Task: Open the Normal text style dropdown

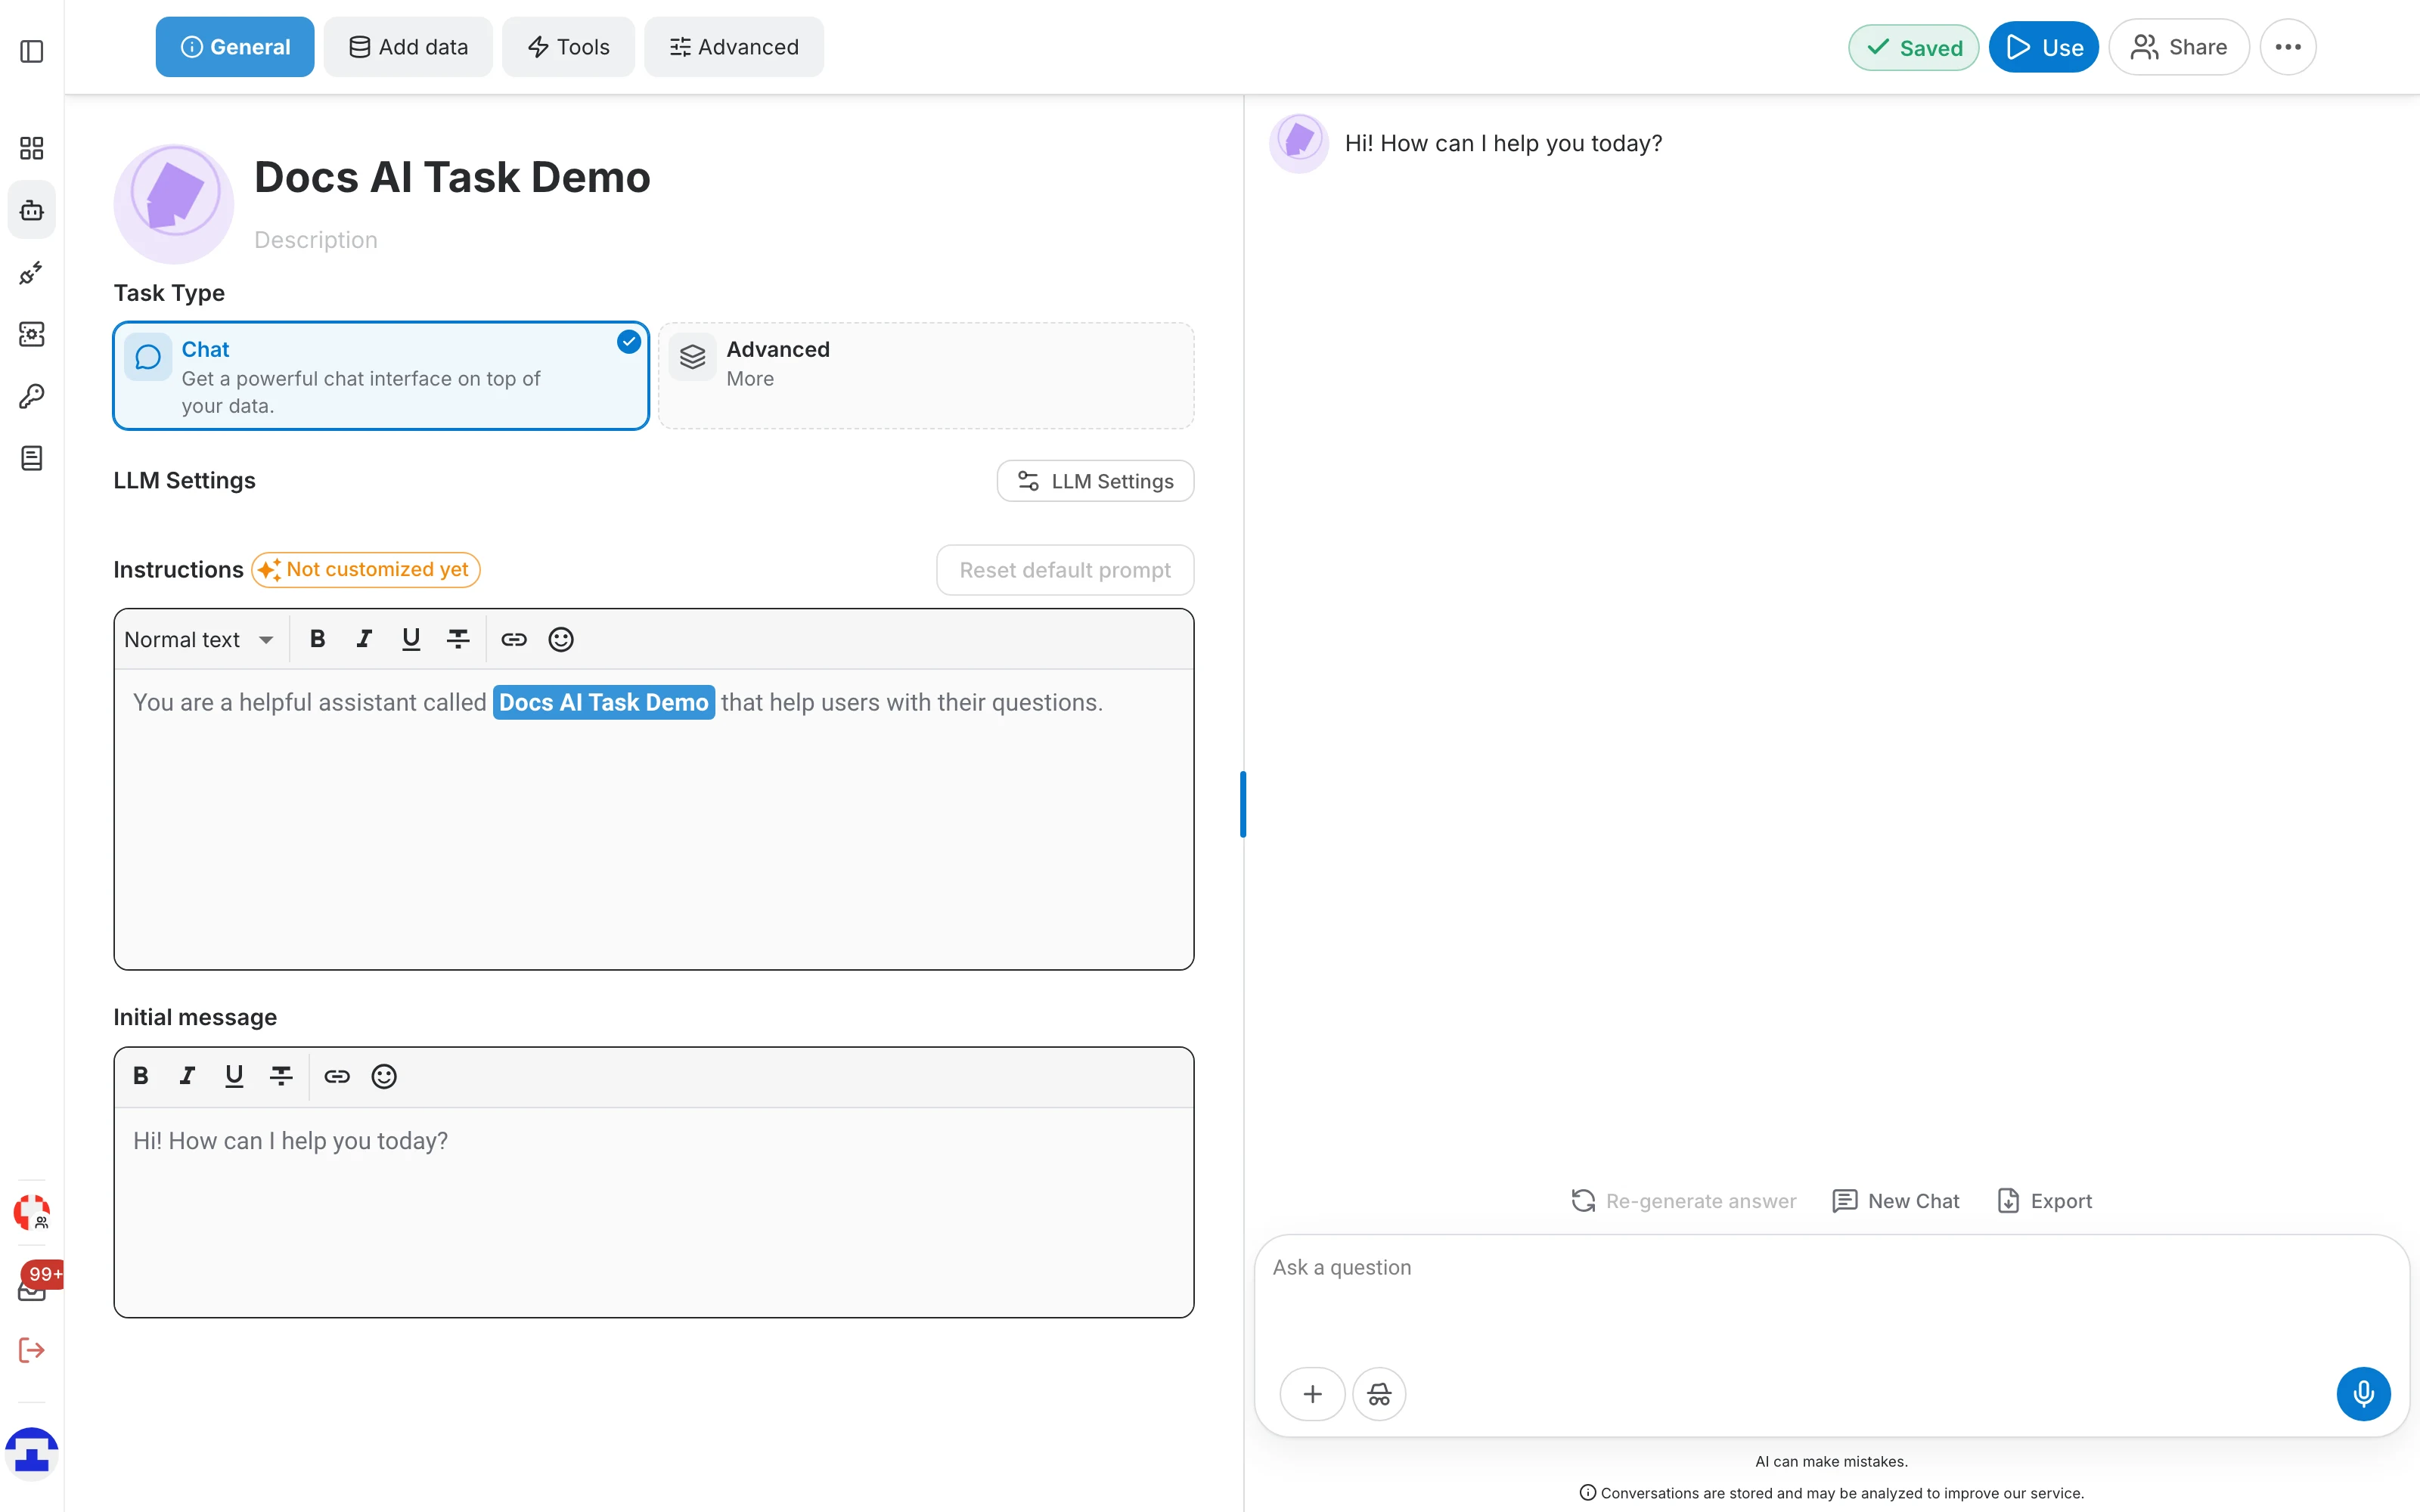Action: pos(199,639)
